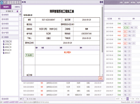
Task: Click order number I025-AZ20168045 in the table
Action: tap(29, 91)
